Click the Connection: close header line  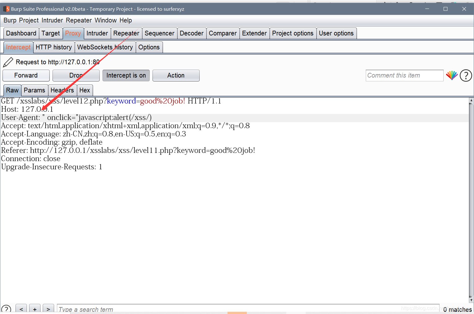(31, 159)
